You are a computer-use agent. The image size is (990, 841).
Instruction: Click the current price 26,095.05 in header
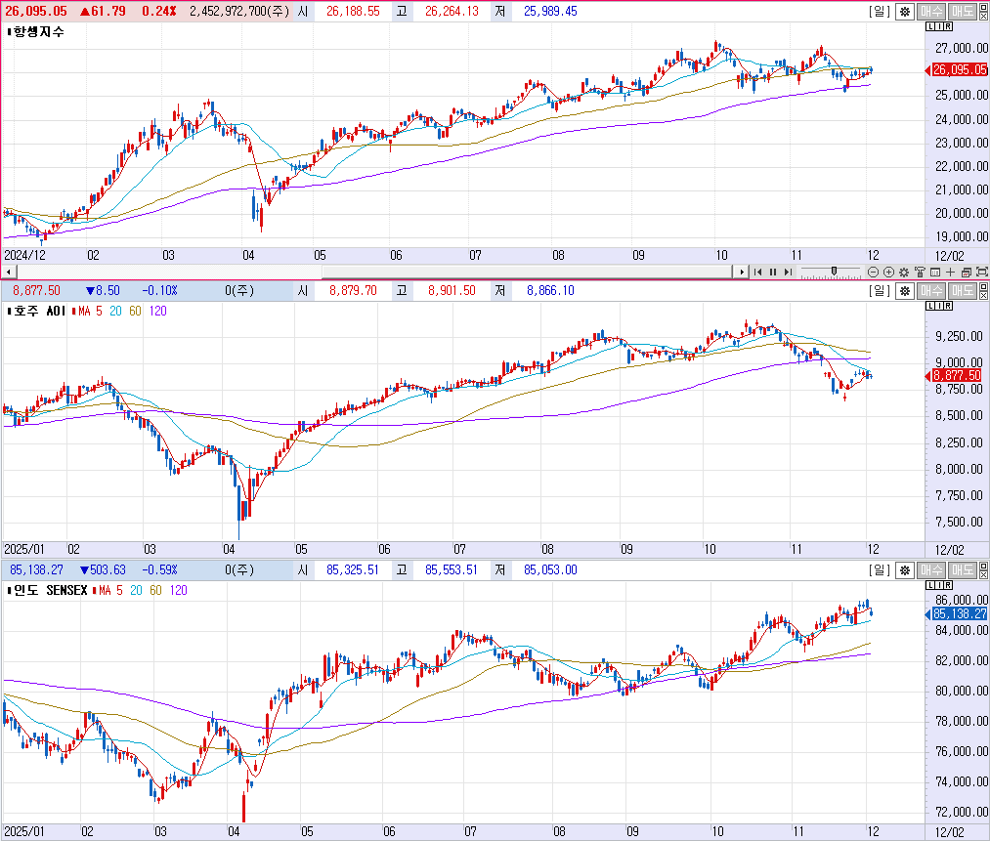36,12
